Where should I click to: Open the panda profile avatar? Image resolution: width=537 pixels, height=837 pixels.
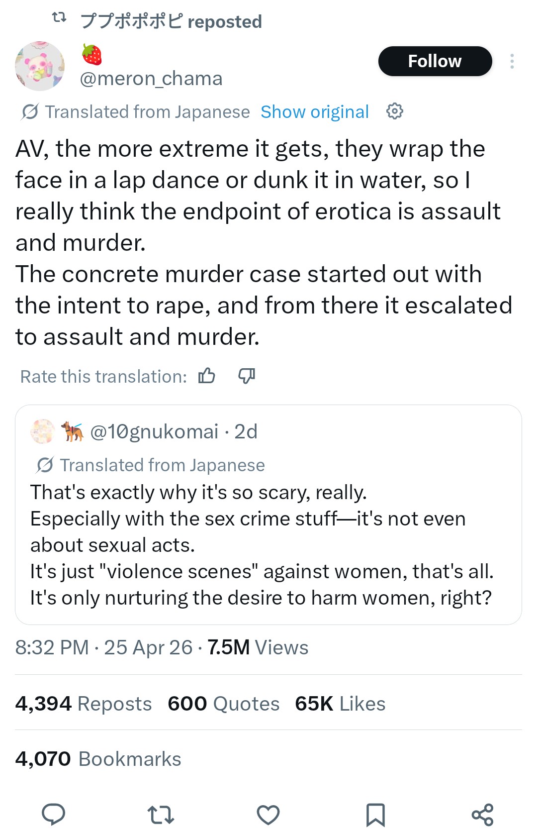40,66
